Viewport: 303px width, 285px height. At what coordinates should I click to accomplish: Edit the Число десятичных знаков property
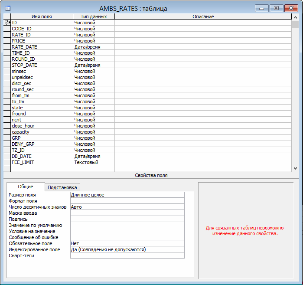click(127, 207)
